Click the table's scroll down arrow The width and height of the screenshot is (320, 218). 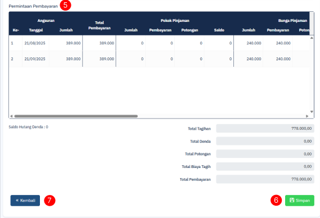tap(312, 112)
